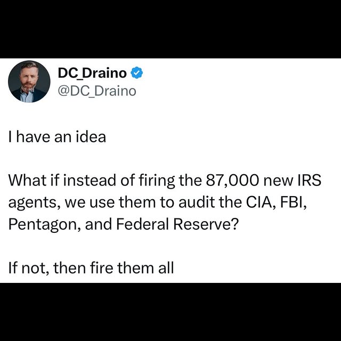Visit the @DC_Draino handle link
This screenshot has height=341, width=341.
pos(97,91)
